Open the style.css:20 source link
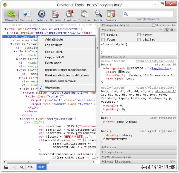Screen dimensions: 179x173 165,64
